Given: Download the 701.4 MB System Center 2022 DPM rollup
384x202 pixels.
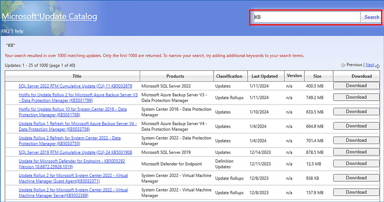Looking at the screenshot, I should [x=356, y=140].
